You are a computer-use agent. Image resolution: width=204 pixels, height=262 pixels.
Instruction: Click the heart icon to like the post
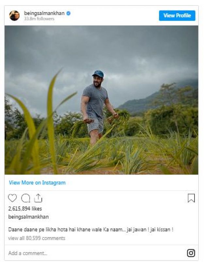click(x=12, y=198)
